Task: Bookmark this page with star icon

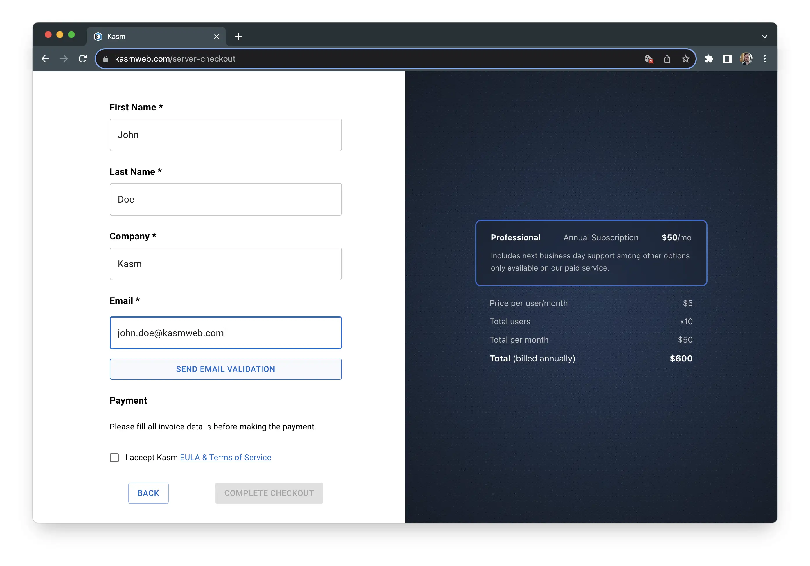Action: click(685, 59)
